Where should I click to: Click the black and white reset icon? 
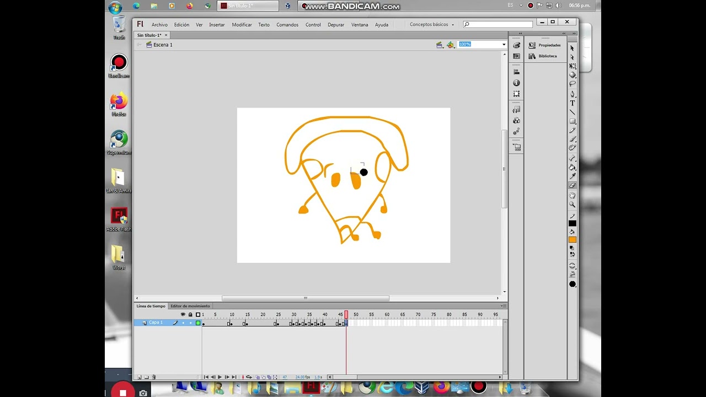[571, 248]
